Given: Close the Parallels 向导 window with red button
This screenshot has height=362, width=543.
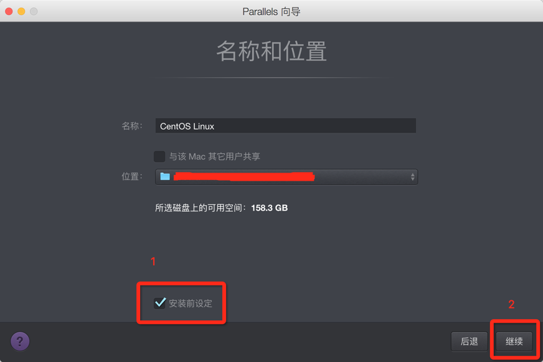Looking at the screenshot, I should [x=9, y=11].
